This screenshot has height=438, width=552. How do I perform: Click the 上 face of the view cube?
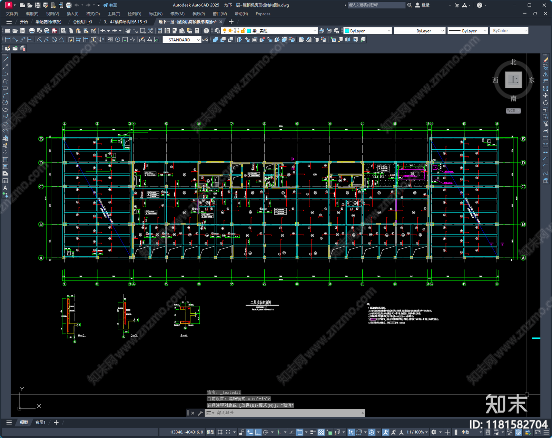[513, 80]
